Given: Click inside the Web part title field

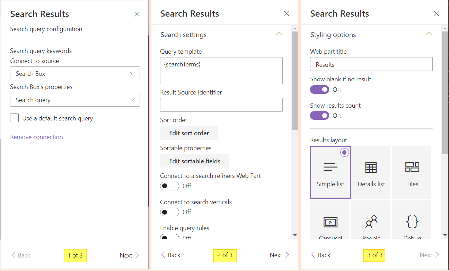Looking at the screenshot, I should point(371,64).
